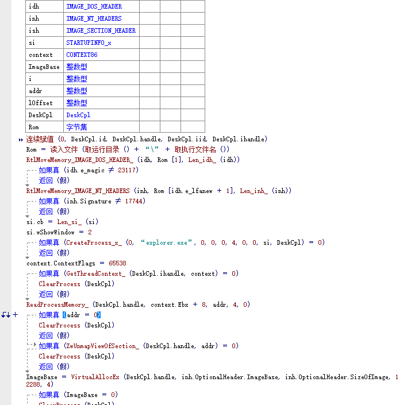This screenshot has width=407, height=405.
Task: Click inh.OptionalHeader.SizeOfImage argument
Action: point(337,377)
